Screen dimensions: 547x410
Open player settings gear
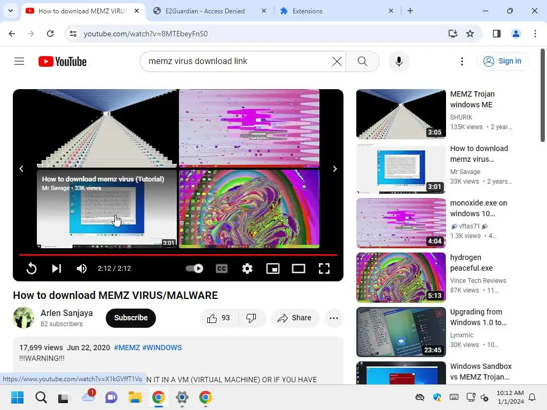pos(247,269)
